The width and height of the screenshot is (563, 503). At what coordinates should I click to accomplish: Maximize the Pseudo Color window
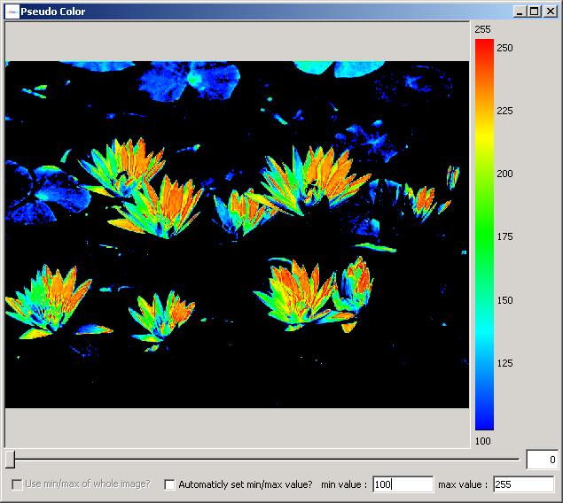534,12
